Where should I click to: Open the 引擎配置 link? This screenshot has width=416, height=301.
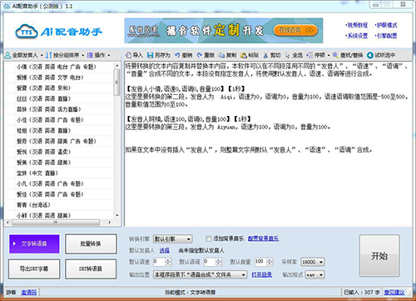click(386, 36)
